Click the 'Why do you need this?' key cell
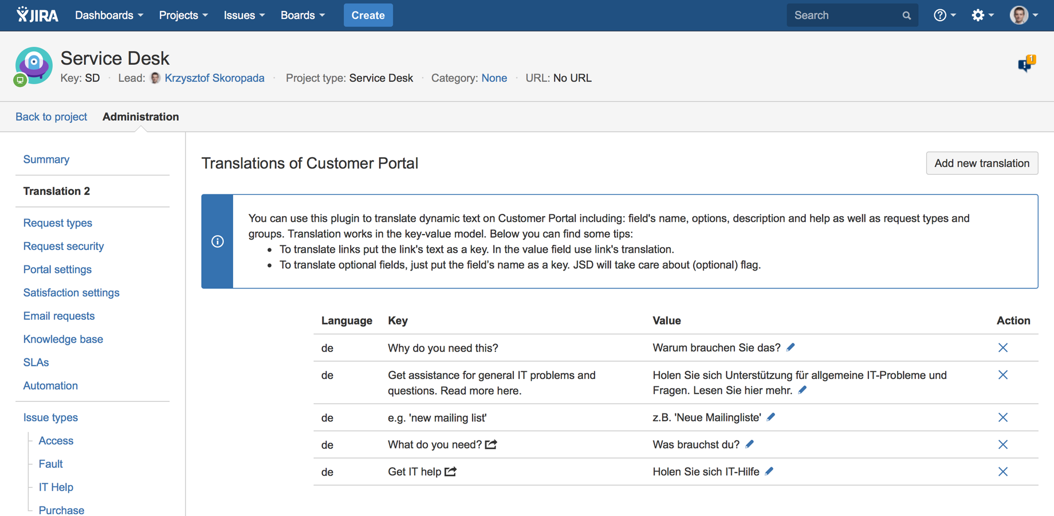The image size is (1054, 516). click(443, 348)
